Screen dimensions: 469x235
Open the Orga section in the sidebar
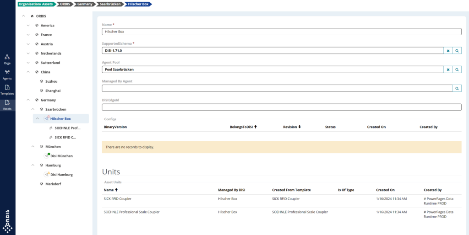click(7, 59)
